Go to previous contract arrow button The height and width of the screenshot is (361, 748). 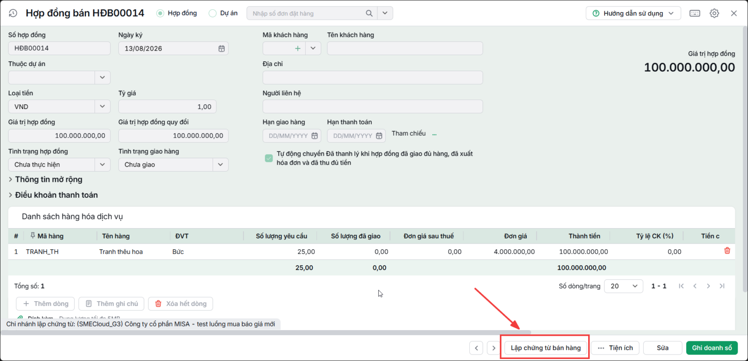click(476, 348)
